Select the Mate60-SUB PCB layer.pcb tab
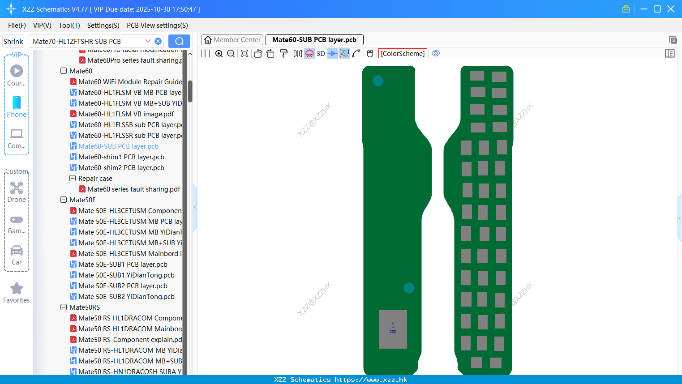This screenshot has width=682, height=384. point(314,40)
